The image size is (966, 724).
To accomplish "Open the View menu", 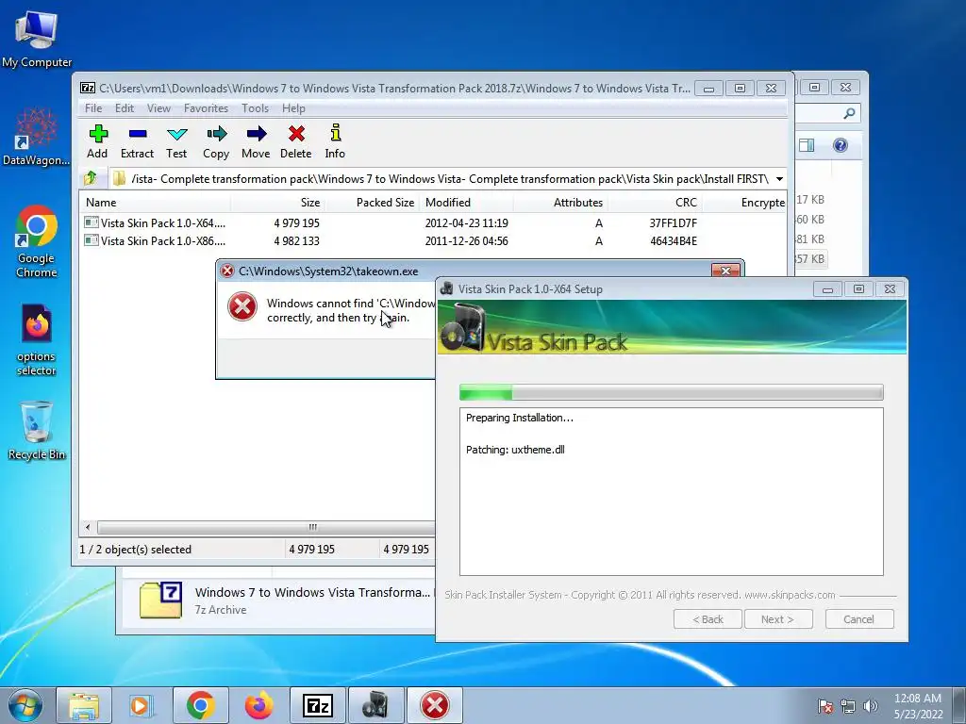I will click(x=158, y=108).
